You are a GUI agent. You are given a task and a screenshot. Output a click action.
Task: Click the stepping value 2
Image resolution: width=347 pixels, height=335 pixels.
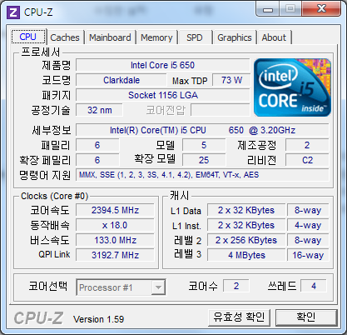[x=307, y=145]
